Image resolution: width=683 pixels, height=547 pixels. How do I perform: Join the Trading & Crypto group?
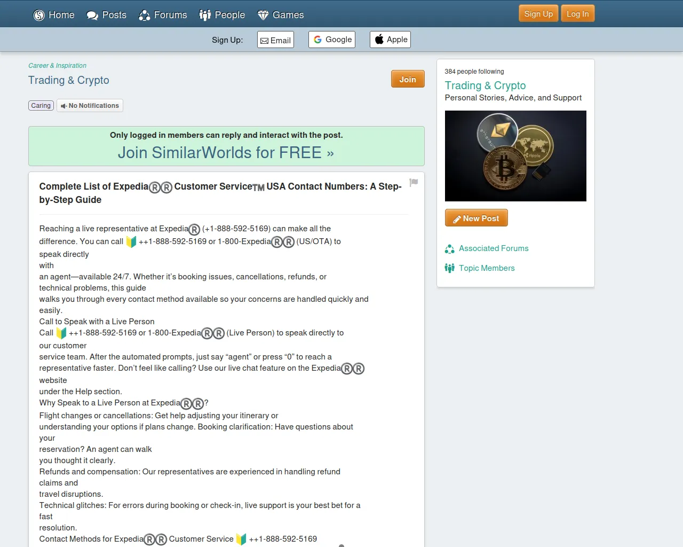click(x=408, y=79)
